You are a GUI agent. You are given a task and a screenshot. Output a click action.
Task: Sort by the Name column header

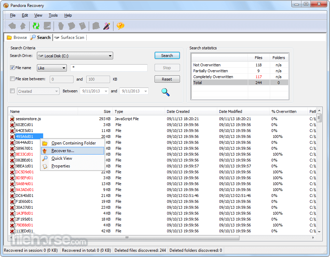point(43,111)
